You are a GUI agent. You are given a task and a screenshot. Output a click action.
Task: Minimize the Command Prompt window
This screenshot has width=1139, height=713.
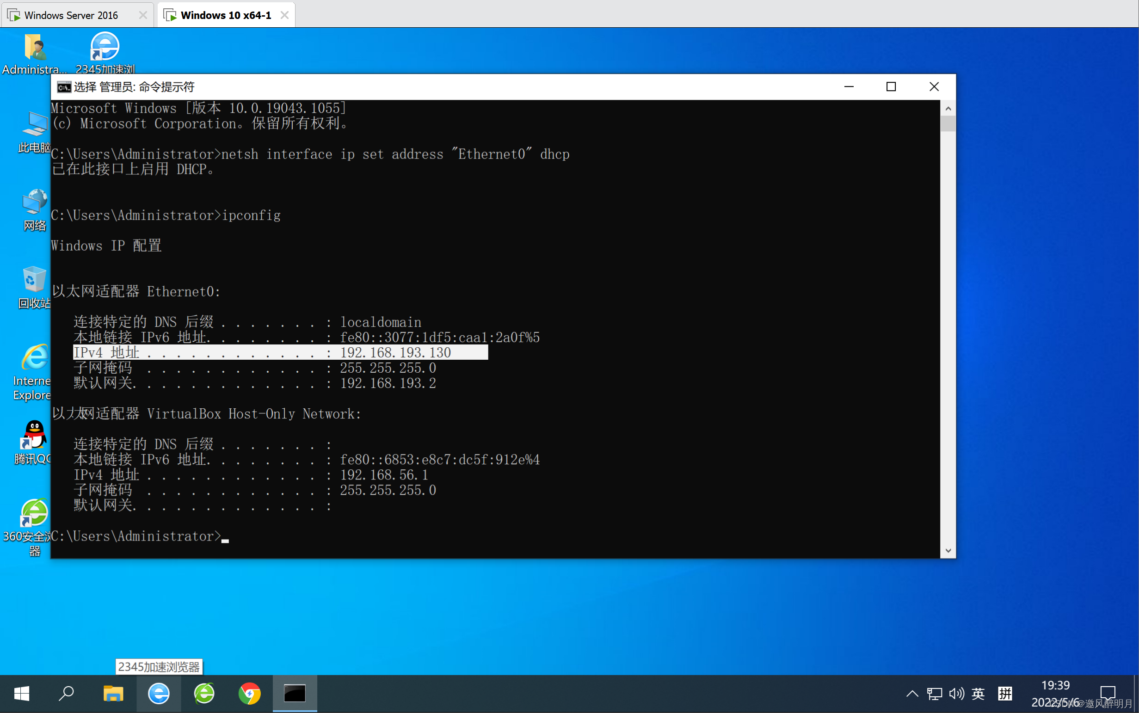pyautogui.click(x=849, y=87)
